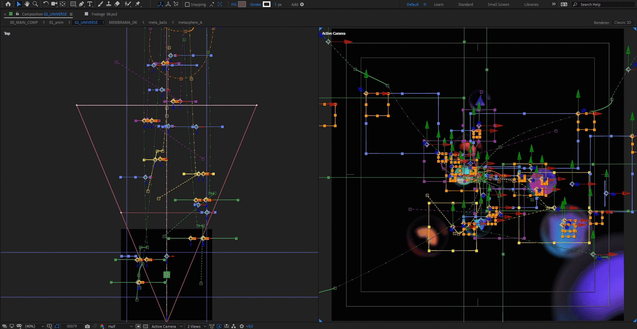
Task: Toggle Fast Previews lightning icon
Action: tap(219, 326)
